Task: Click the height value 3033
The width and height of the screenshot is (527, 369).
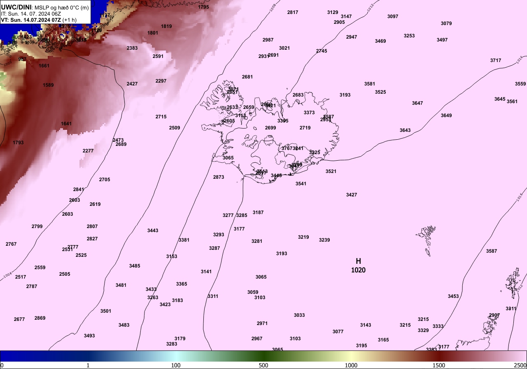Action: 299,315
